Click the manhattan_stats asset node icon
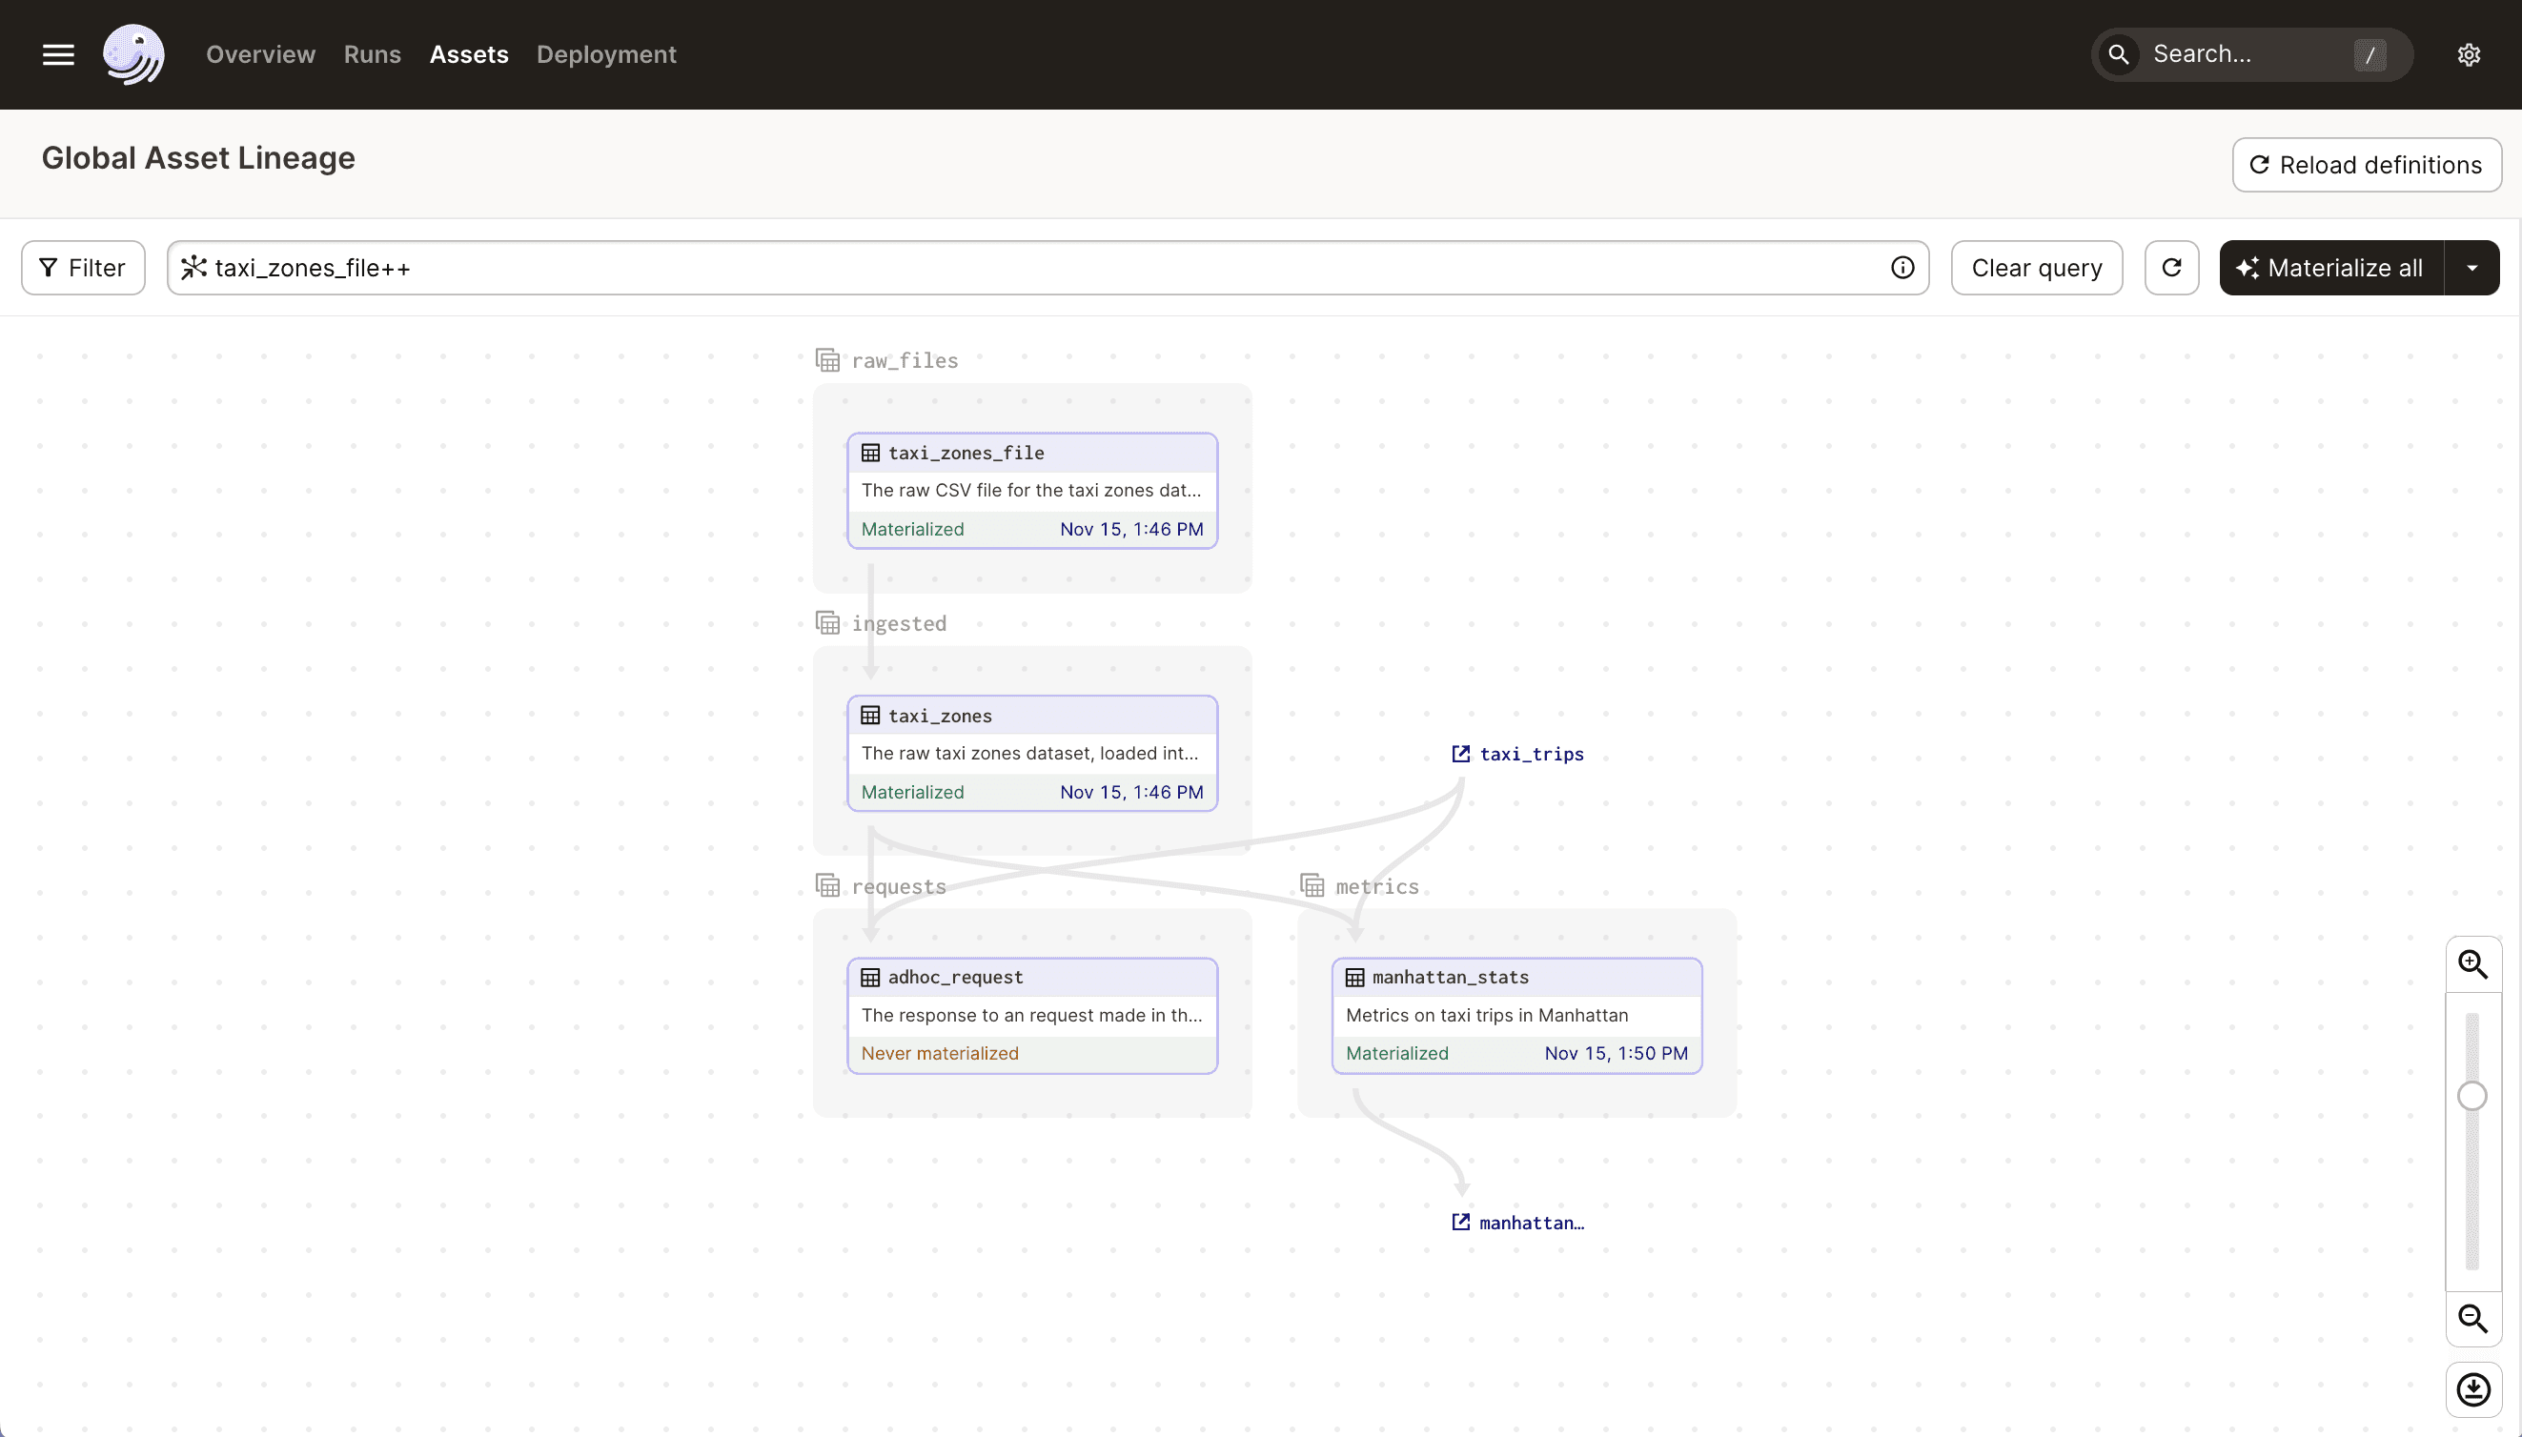This screenshot has height=1437, width=2522. click(x=1354, y=977)
